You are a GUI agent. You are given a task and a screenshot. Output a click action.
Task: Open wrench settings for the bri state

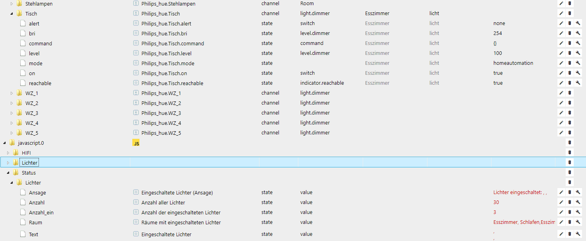point(578,33)
